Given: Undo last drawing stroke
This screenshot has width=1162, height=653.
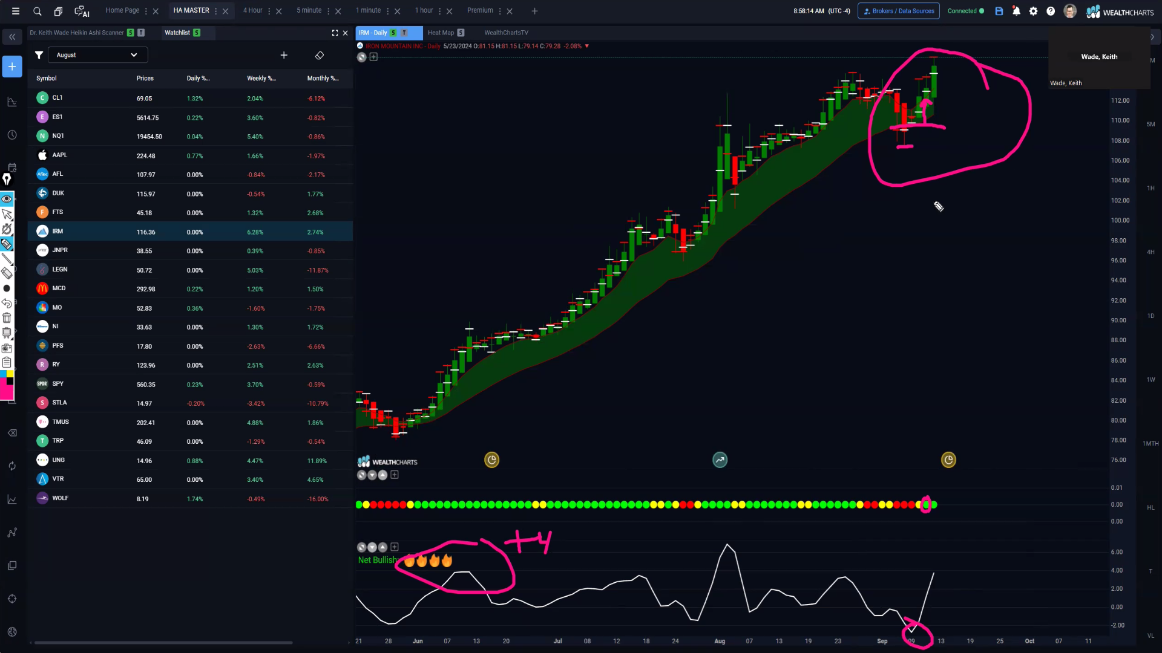Looking at the screenshot, I should (x=7, y=303).
